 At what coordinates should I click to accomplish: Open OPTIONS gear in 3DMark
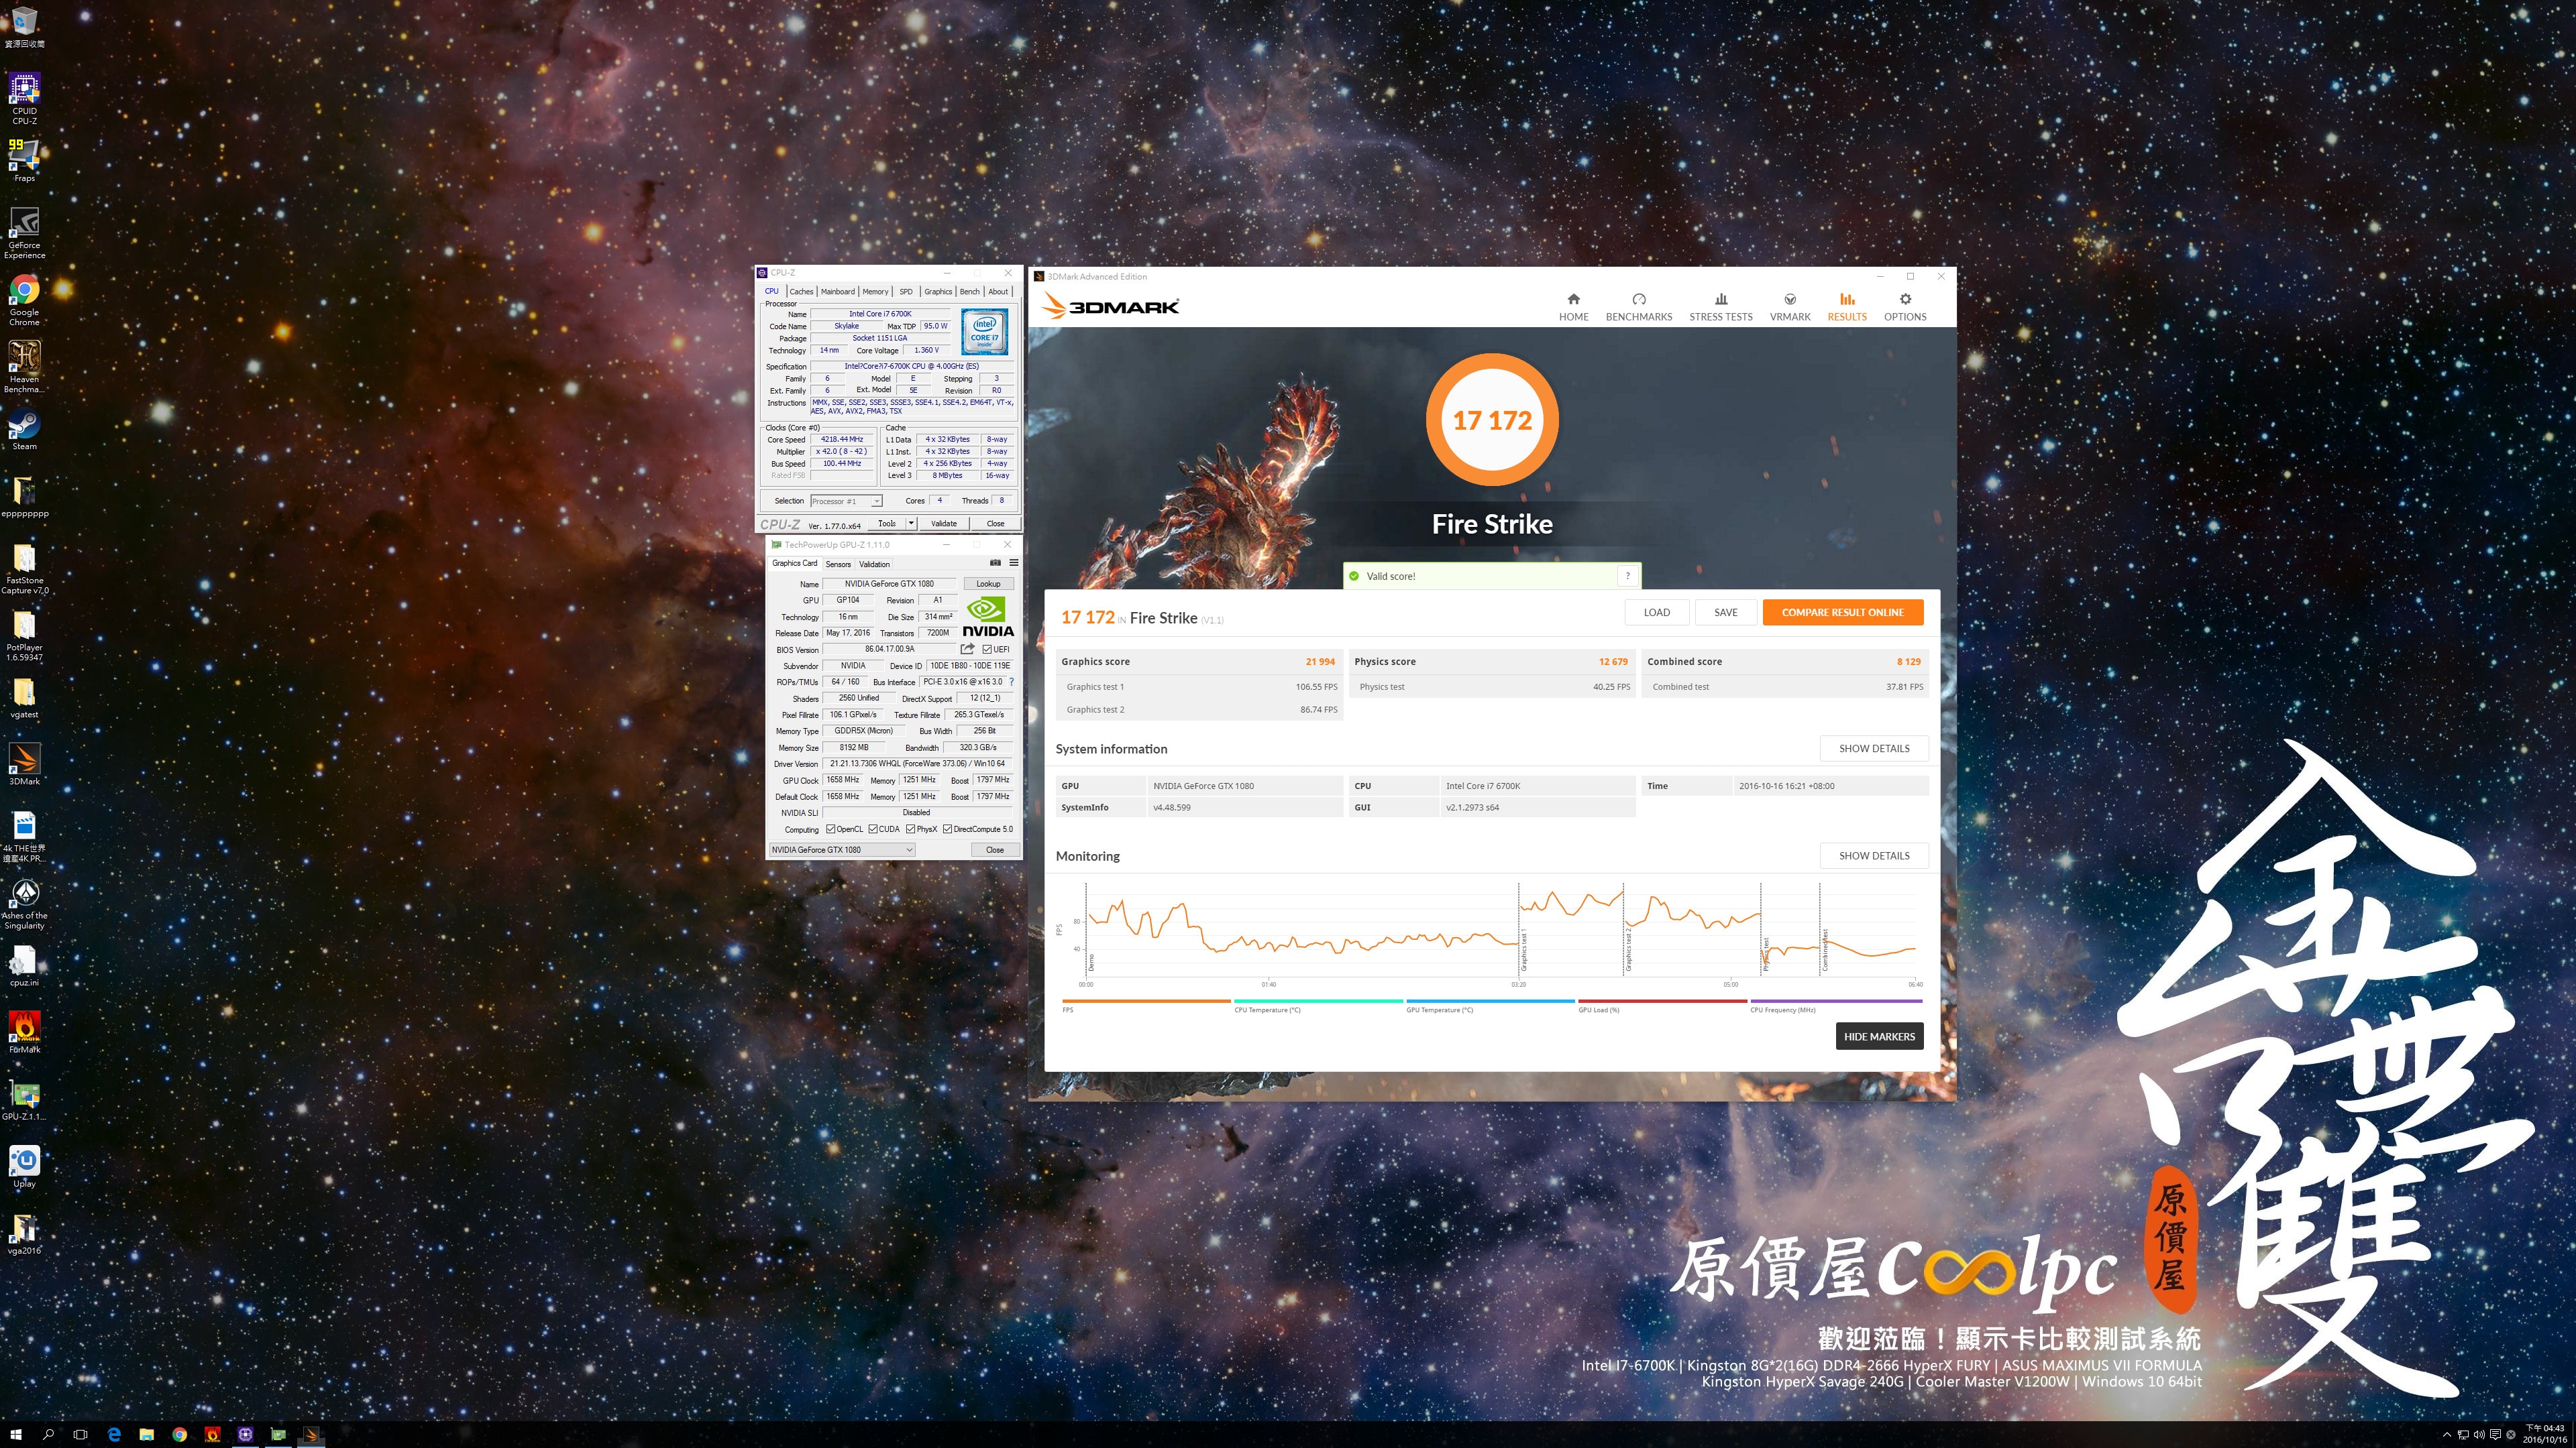1904,307
